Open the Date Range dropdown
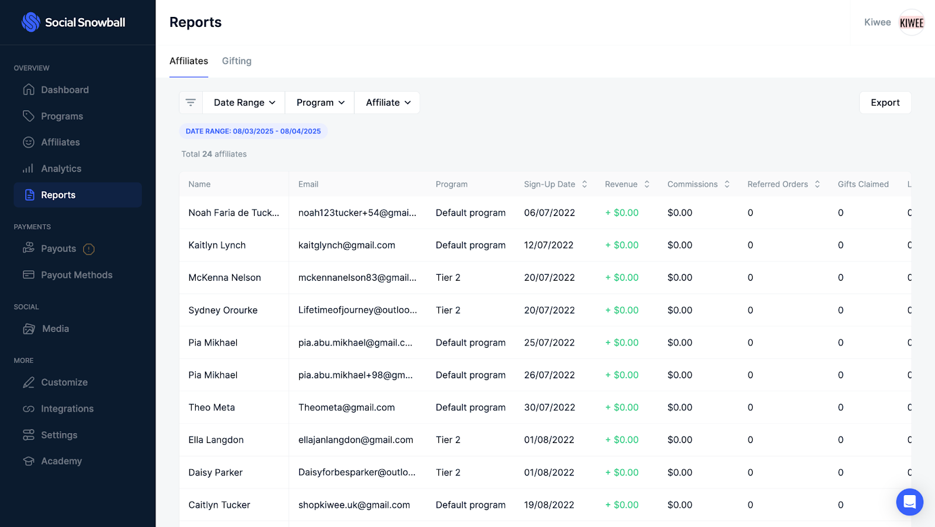The width and height of the screenshot is (935, 527). pos(244,102)
